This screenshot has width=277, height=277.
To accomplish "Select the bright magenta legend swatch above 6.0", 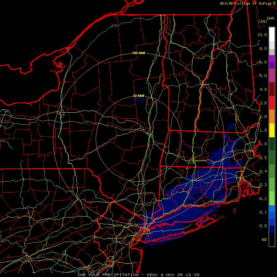I will pyautogui.click(x=272, y=58).
